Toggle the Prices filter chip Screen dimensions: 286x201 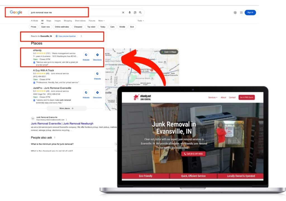[34, 27]
